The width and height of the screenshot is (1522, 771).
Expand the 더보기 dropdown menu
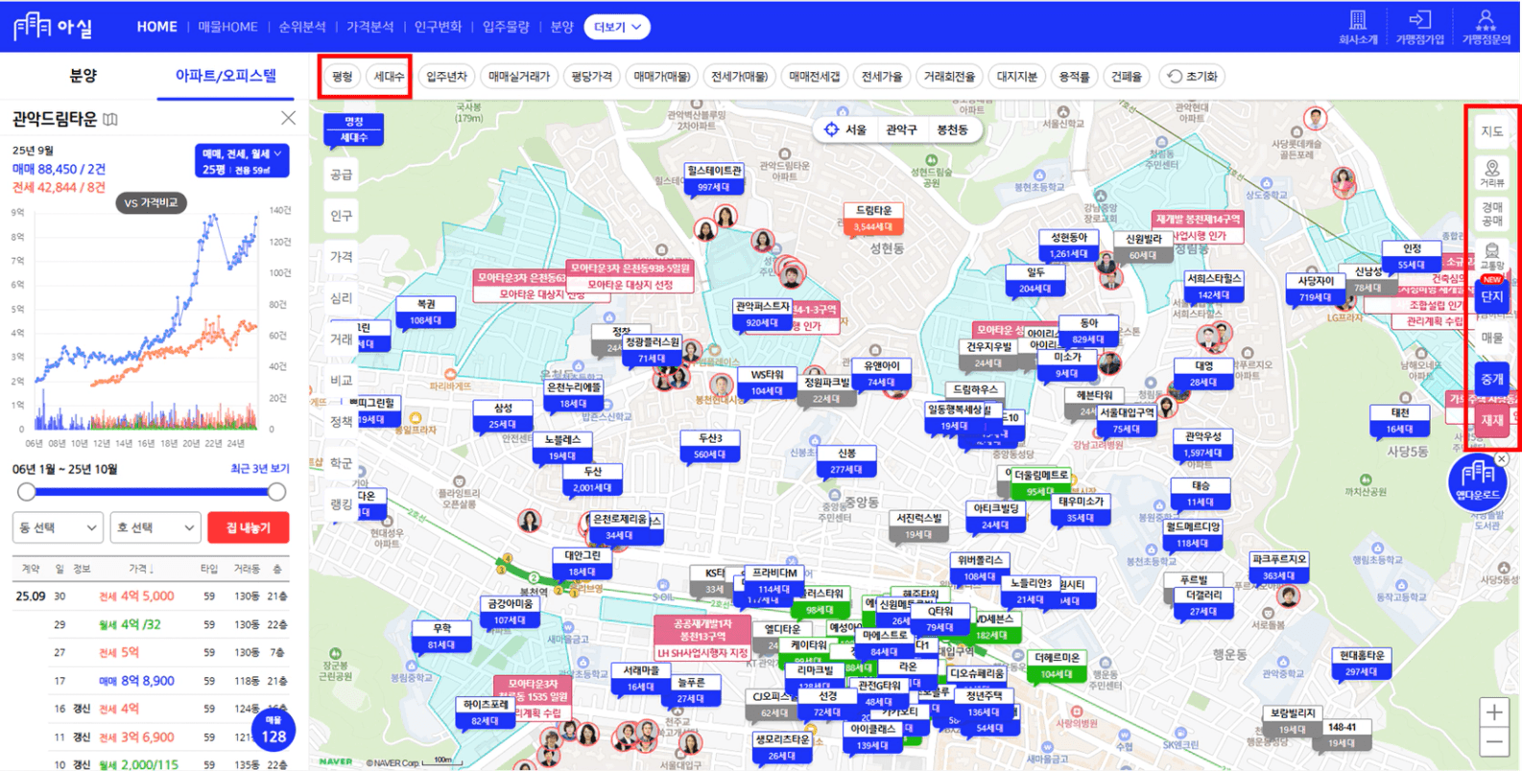click(616, 27)
